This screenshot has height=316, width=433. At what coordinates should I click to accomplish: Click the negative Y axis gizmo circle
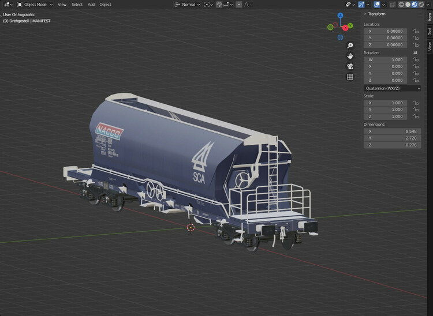pyautogui.click(x=330, y=27)
